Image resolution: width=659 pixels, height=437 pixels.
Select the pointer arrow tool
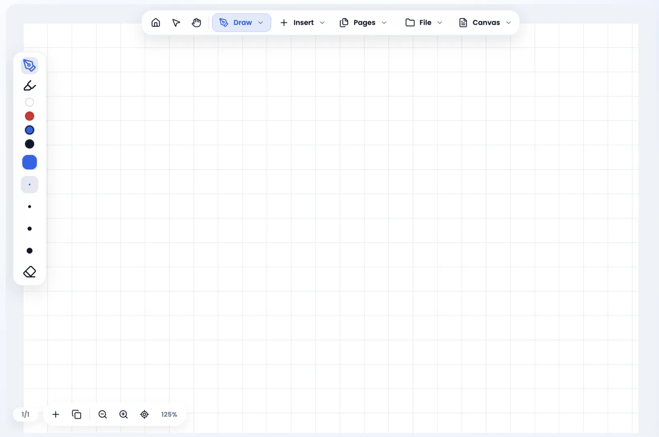[x=176, y=23]
